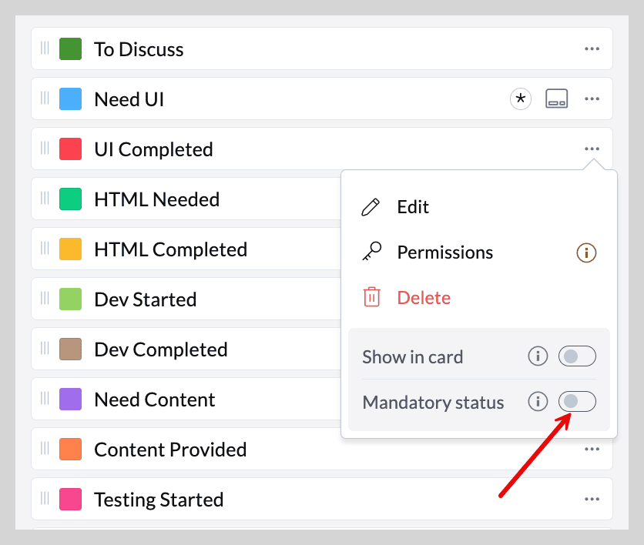Click the asterisk icon on Need UI row
The image size is (644, 545).
point(521,99)
